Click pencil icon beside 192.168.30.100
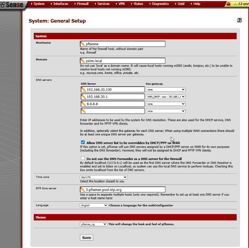This screenshot has width=249, height=248. [x=83, y=89]
